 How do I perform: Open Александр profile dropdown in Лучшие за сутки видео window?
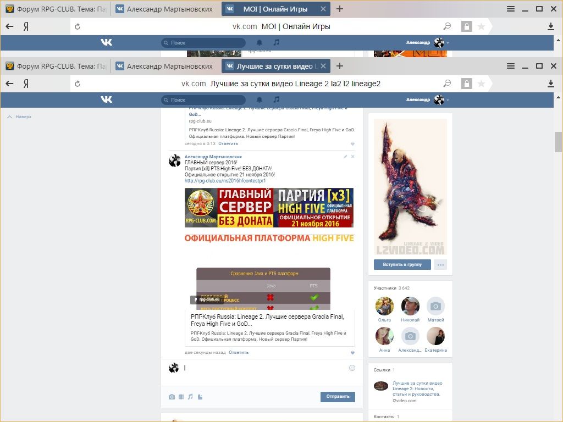coord(428,100)
